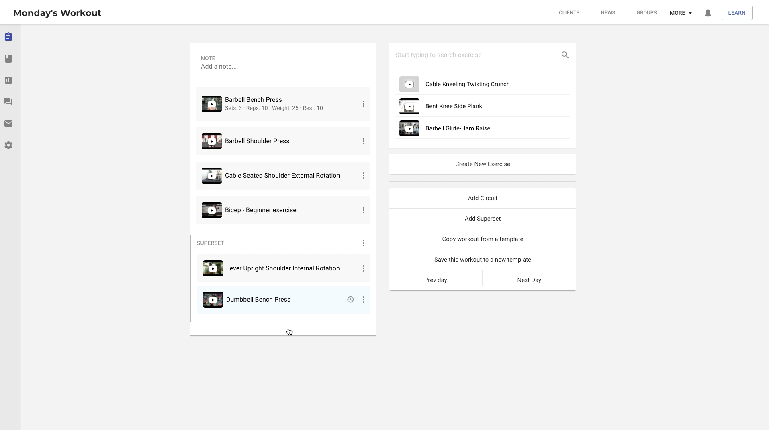The width and height of the screenshot is (769, 430).
Task: Open options for Cable Seated Shoulder External Rotation
Action: coord(364,176)
